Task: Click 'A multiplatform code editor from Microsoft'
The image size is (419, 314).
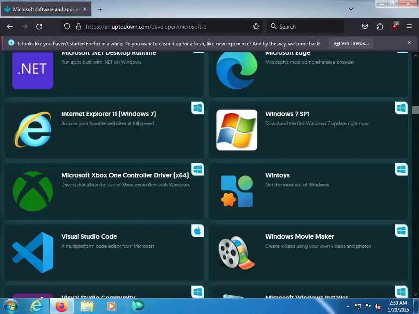Action: pos(108,246)
